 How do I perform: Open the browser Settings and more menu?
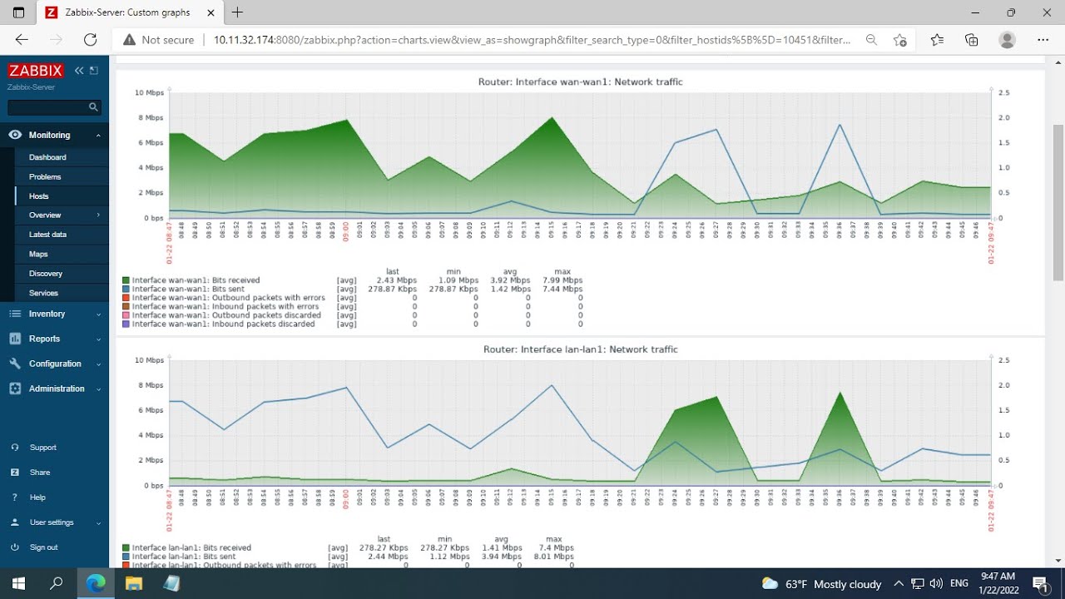coord(1043,40)
